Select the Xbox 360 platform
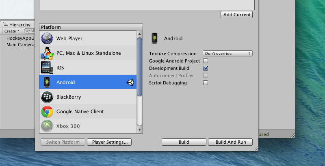Screen dimensions: 325x166 point(88,126)
